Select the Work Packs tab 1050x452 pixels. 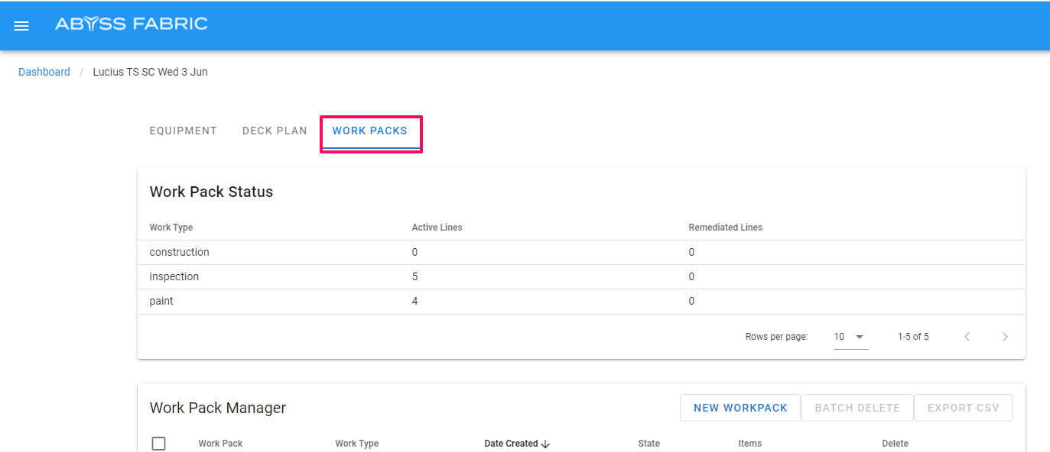370,131
